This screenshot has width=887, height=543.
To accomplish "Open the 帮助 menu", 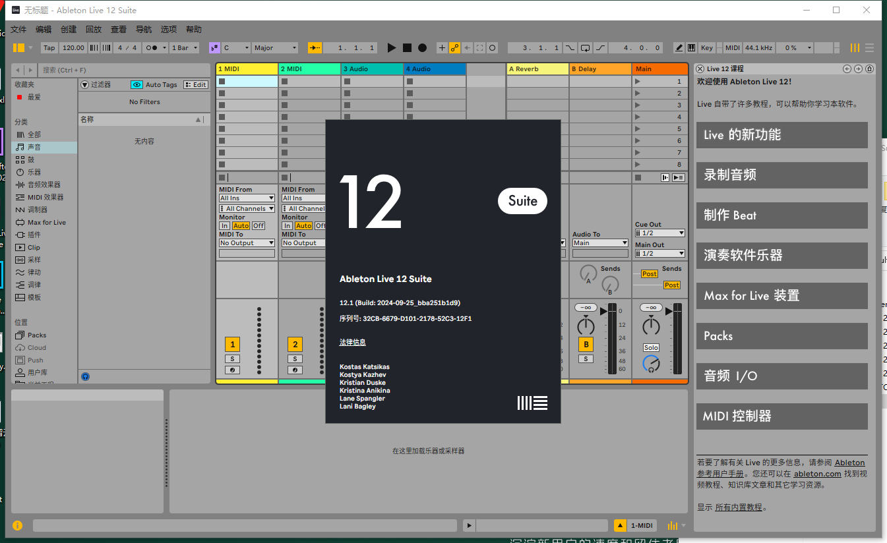I will pyautogui.click(x=194, y=29).
